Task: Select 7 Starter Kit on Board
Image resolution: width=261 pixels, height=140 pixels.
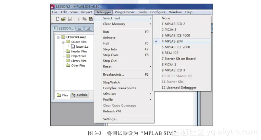Action: [182, 59]
